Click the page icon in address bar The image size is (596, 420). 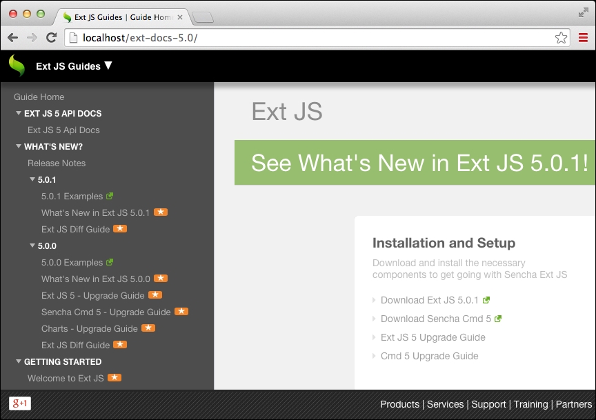(74, 38)
